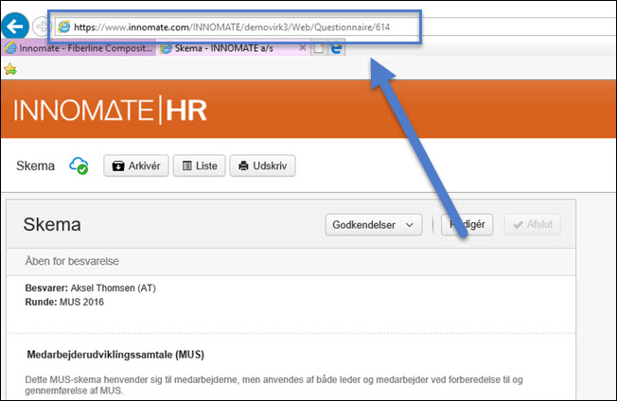Open a new blank browser tab
Image resolution: width=617 pixels, height=401 pixels.
(320, 48)
